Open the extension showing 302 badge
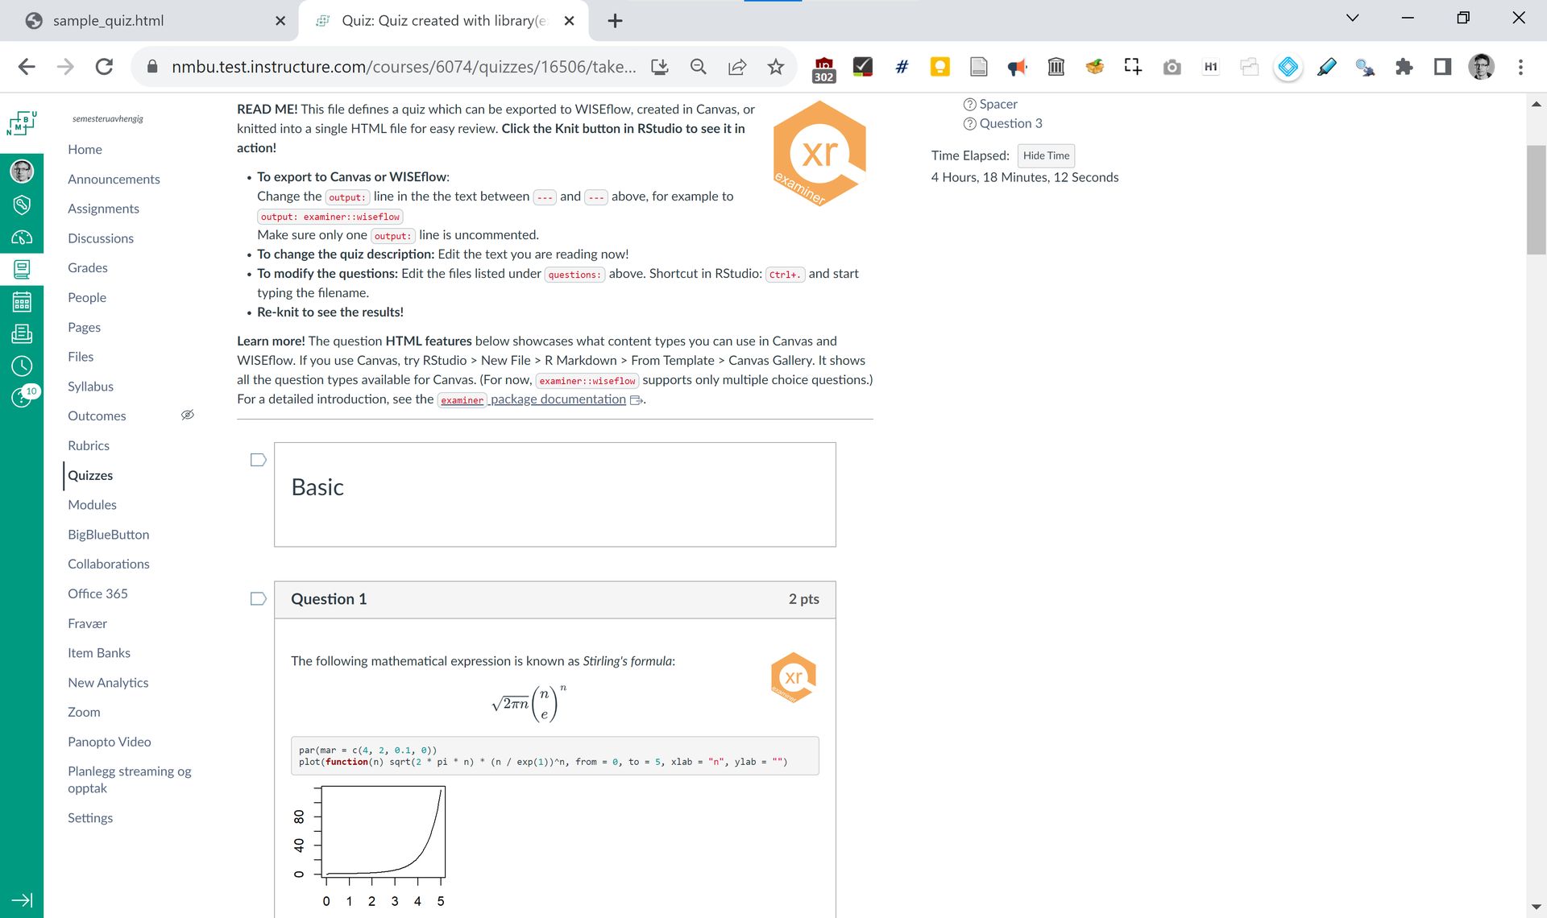1547x918 pixels. tap(823, 69)
